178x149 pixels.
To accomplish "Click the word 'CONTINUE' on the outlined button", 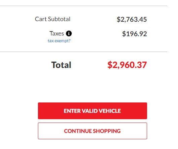I will 78,131.
